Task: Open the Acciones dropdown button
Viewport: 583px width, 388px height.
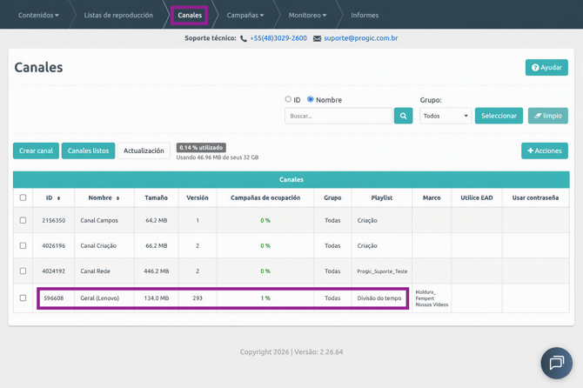Action: [x=545, y=151]
